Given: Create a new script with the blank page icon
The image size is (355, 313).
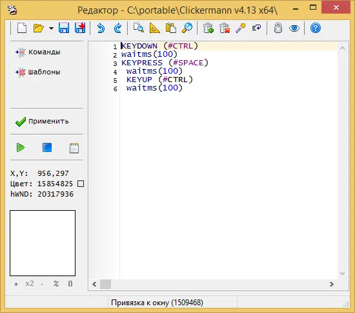Looking at the screenshot, I should 22,28.
